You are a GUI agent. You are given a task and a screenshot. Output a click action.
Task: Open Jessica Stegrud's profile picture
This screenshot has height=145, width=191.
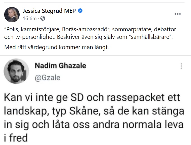point(12,15)
